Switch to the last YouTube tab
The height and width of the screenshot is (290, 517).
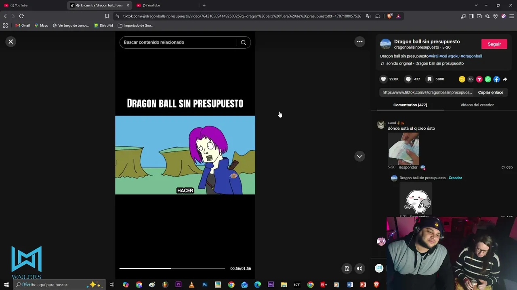(166, 5)
